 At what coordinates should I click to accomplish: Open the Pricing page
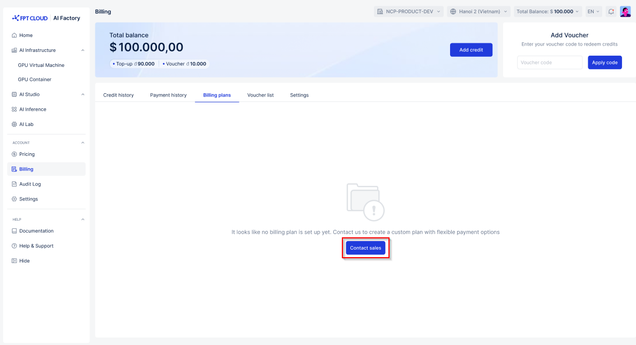pos(27,154)
